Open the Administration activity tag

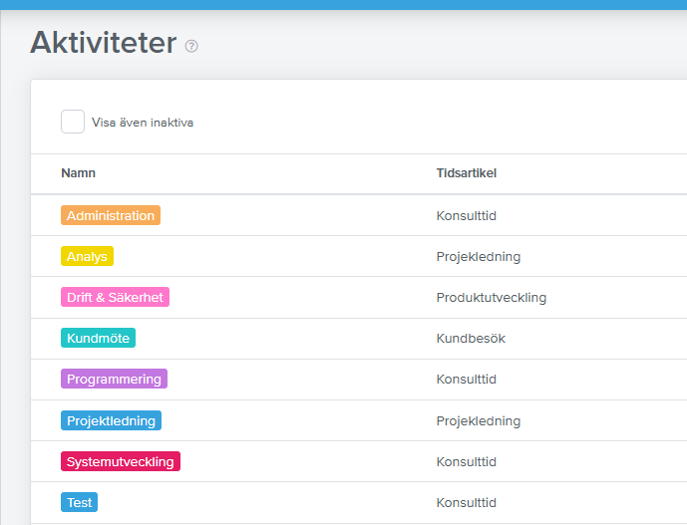click(111, 215)
